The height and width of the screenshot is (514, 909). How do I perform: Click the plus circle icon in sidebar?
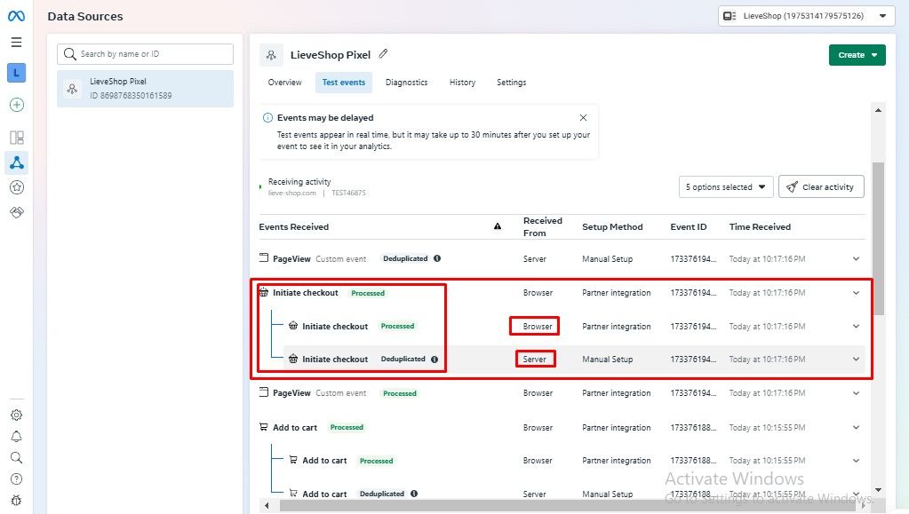(17, 105)
